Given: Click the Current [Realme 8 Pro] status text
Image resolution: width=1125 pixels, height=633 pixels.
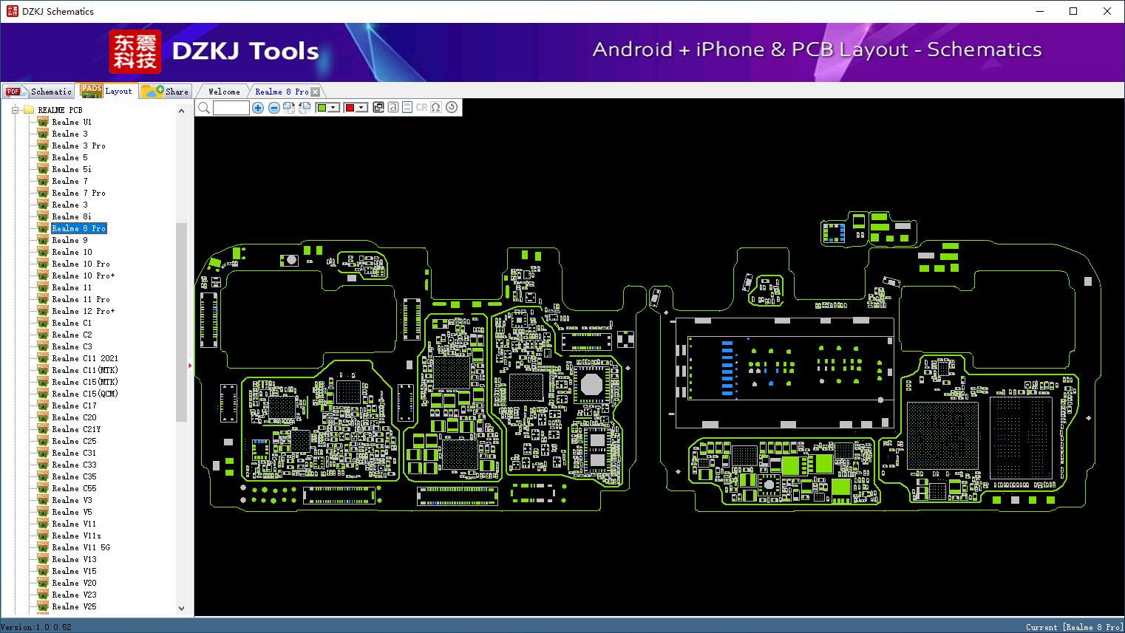Looking at the screenshot, I should [1074, 627].
